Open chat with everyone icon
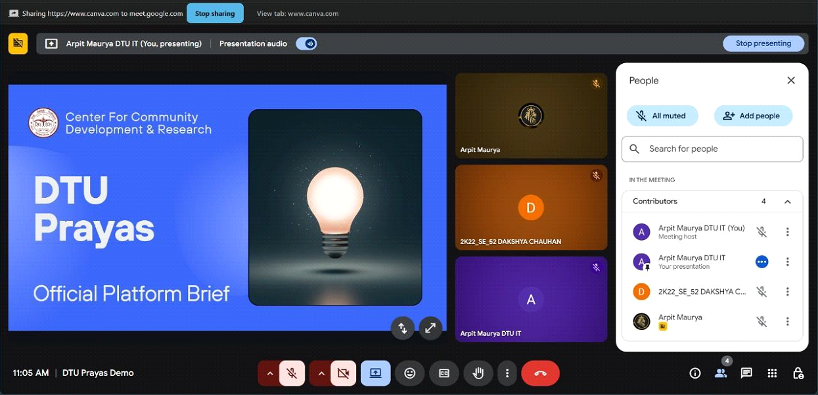The image size is (818, 395). pos(746,373)
